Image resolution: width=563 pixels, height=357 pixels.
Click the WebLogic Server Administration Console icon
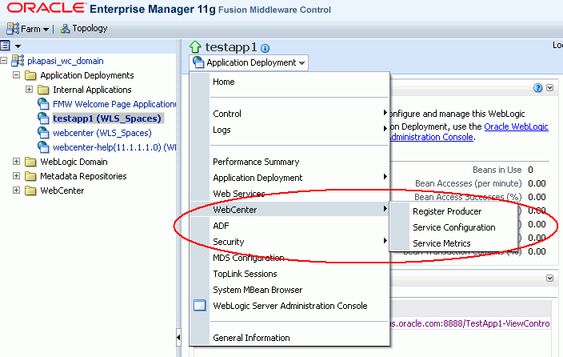click(200, 305)
